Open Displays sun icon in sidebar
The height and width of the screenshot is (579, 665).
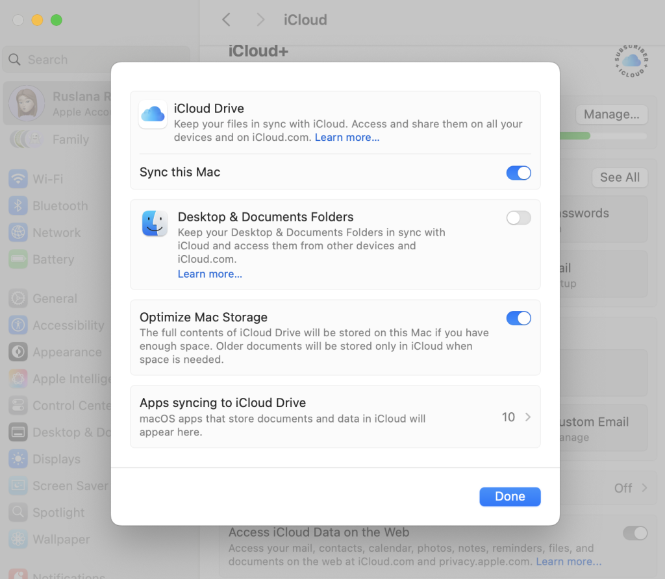(x=18, y=459)
